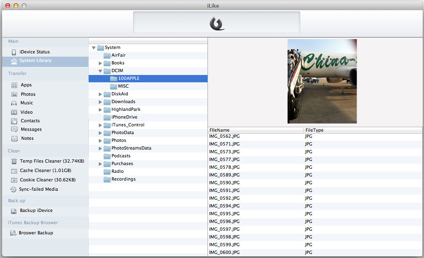This screenshot has height=258, width=424.
Task: Click the iDevice Status phone icon
Action: point(14,52)
